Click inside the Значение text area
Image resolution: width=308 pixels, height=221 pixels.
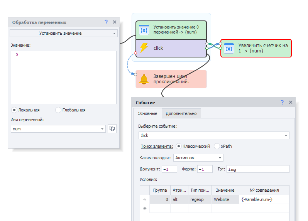[x=64, y=78]
